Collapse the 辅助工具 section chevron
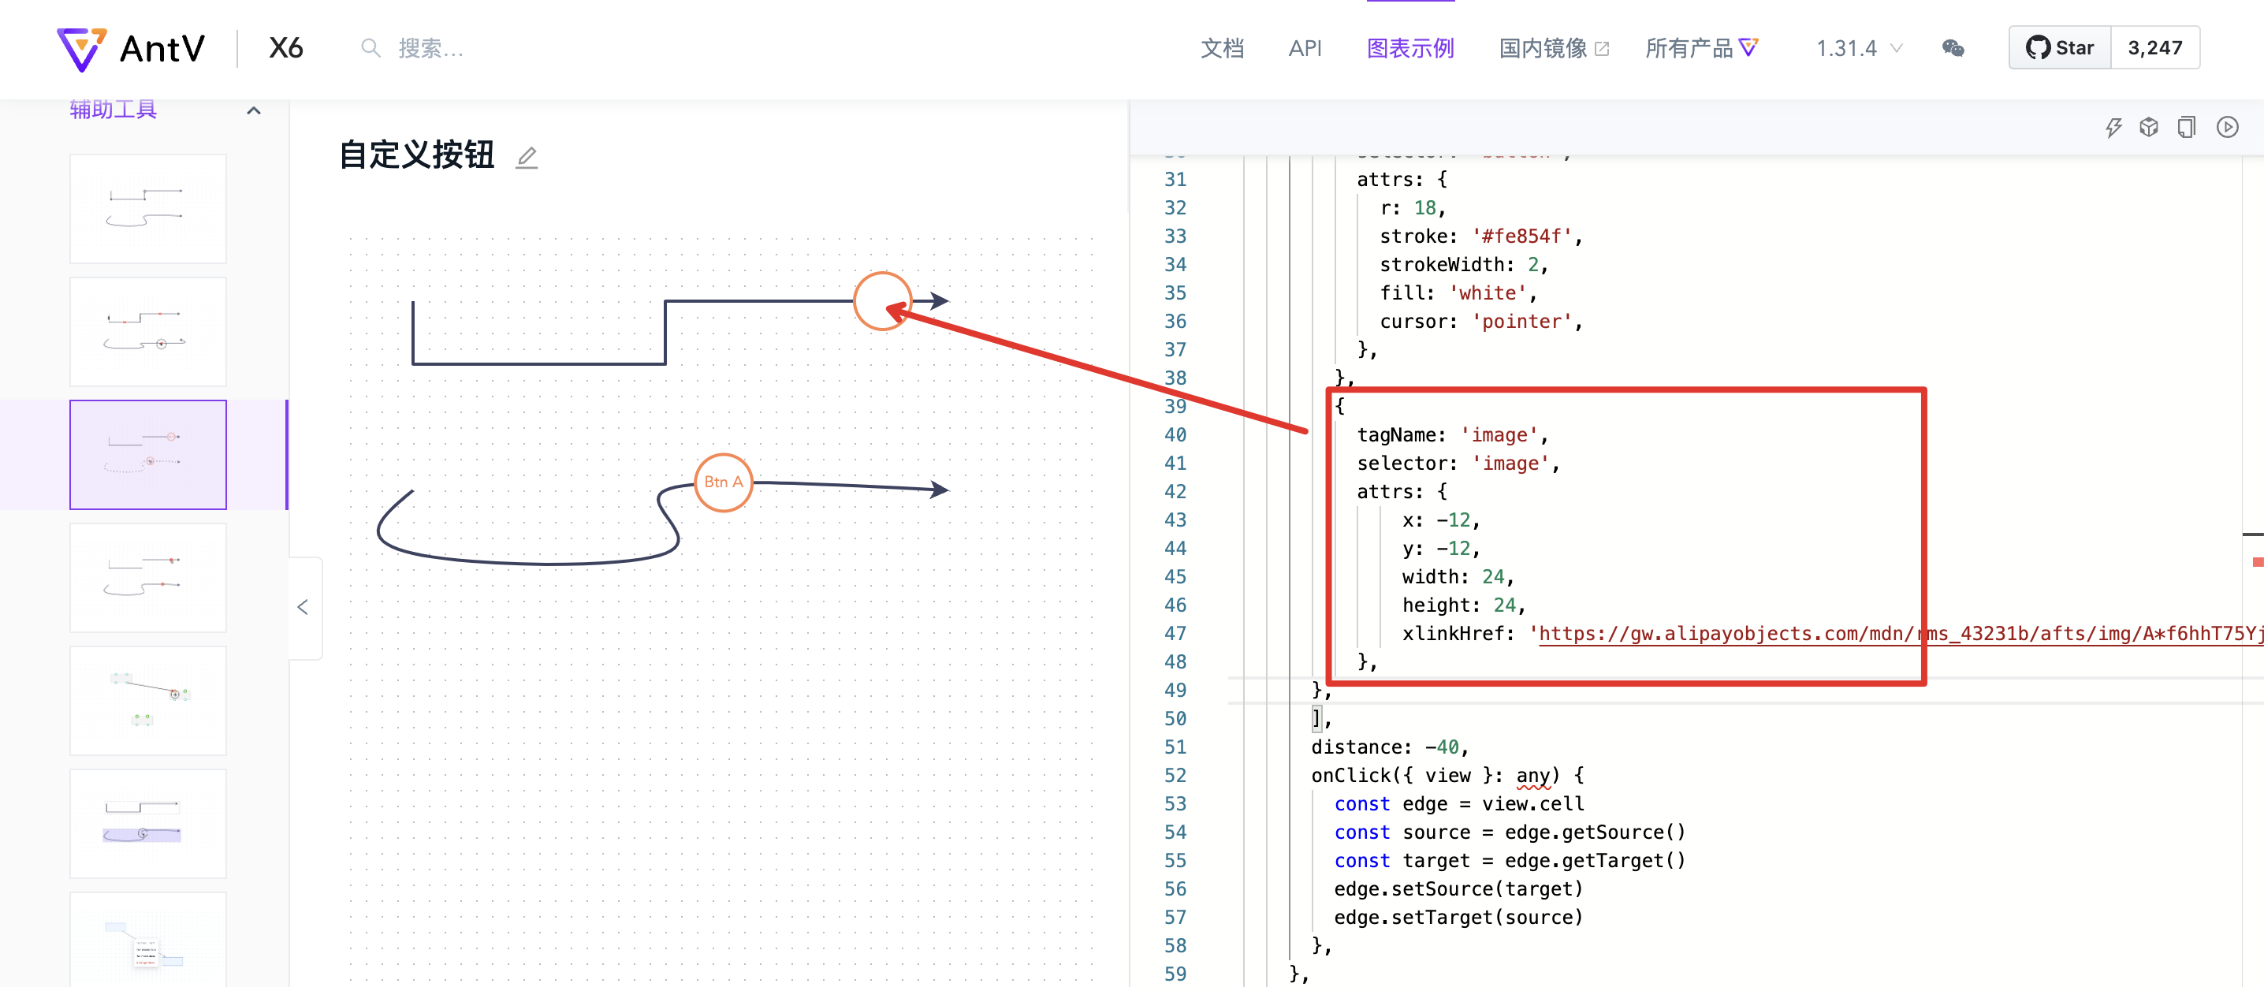 [254, 110]
